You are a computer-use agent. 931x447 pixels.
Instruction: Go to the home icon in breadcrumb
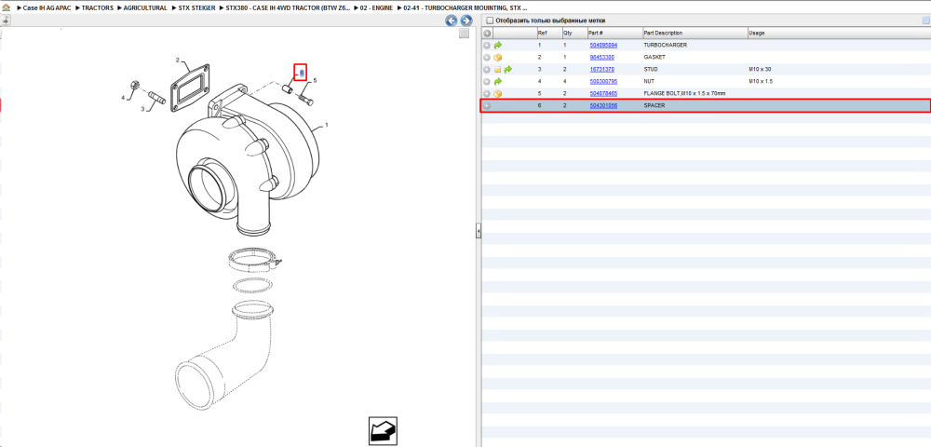coord(6,8)
